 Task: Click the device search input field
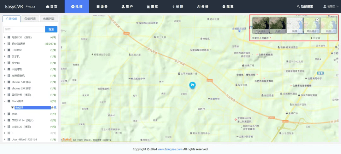(24, 29)
